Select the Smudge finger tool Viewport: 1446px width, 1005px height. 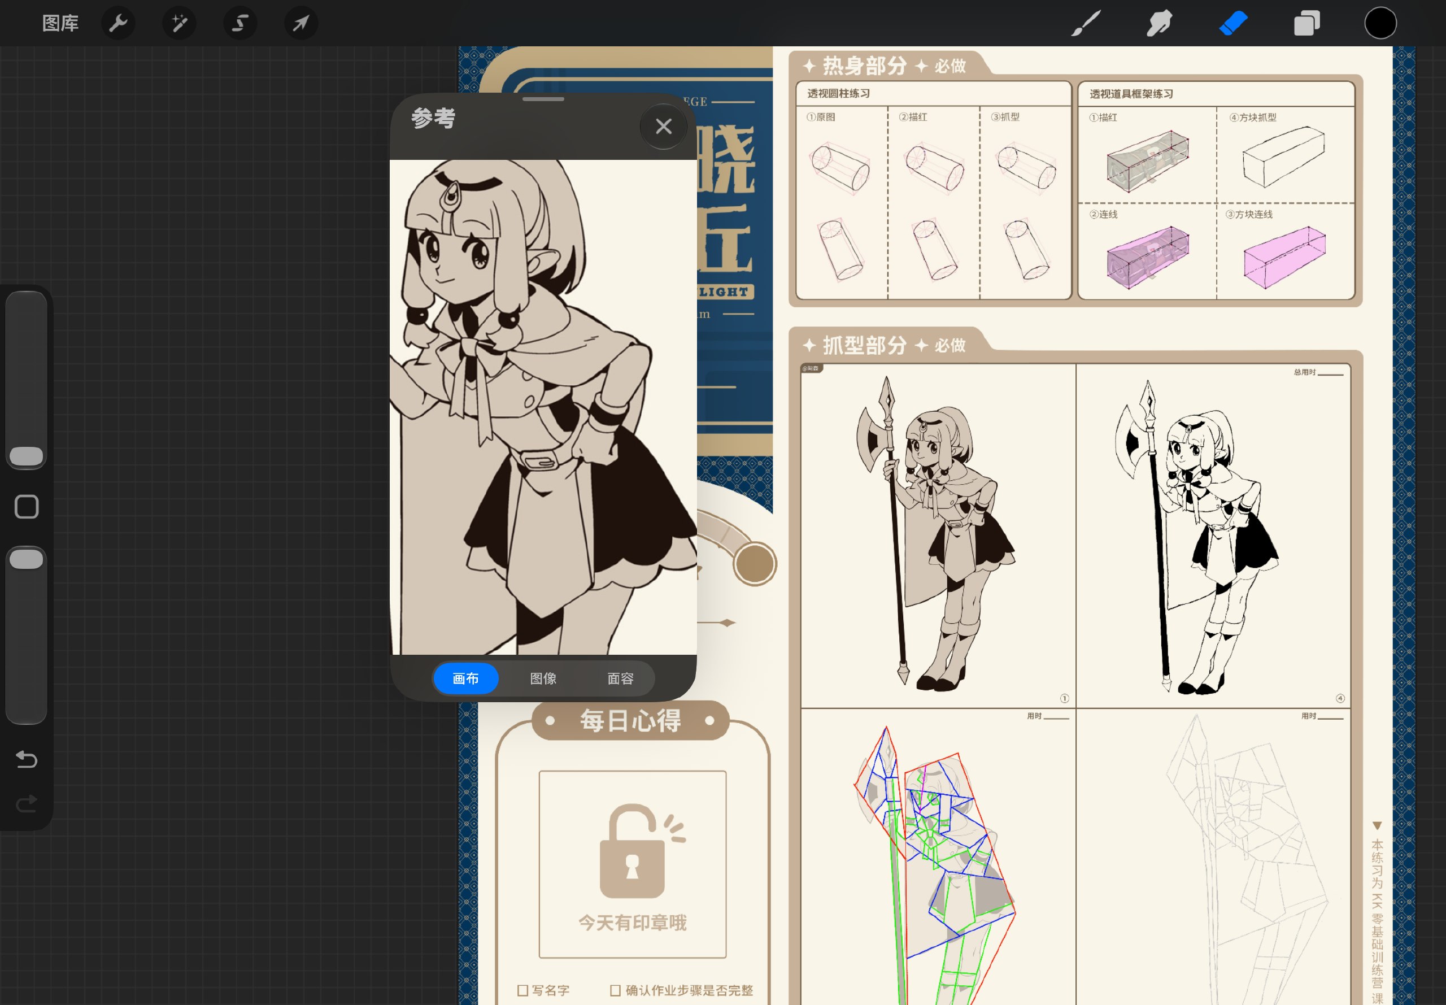click(1159, 23)
